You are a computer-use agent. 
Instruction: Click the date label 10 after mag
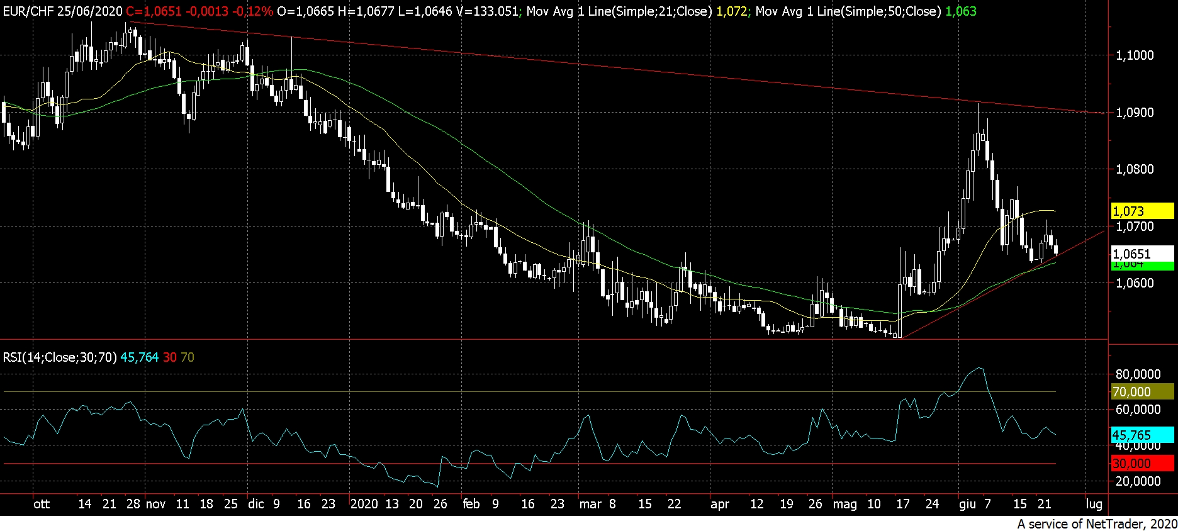point(874,504)
